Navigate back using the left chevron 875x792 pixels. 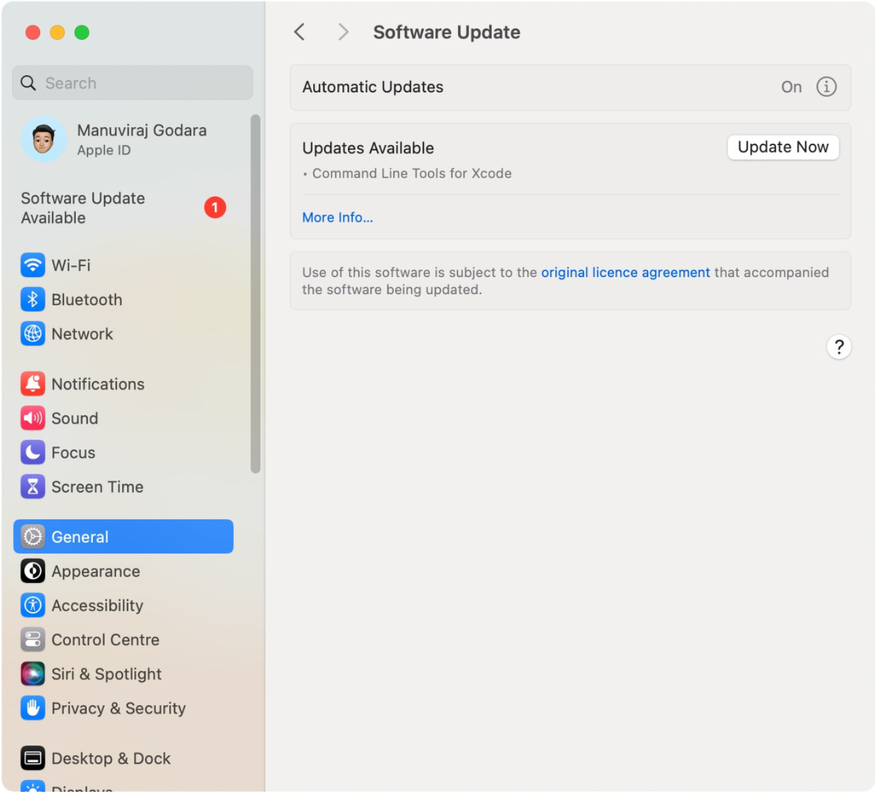(299, 32)
